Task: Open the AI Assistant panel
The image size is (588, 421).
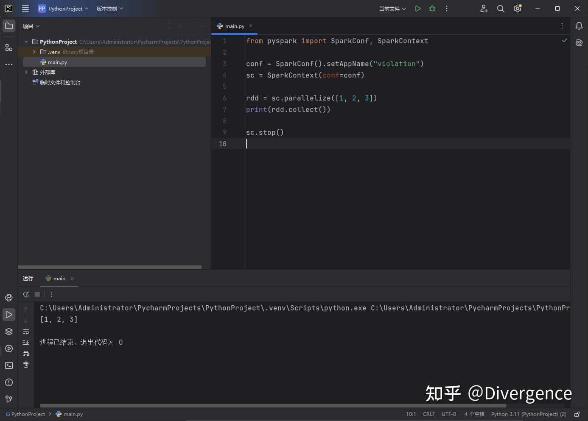Action: [x=579, y=43]
